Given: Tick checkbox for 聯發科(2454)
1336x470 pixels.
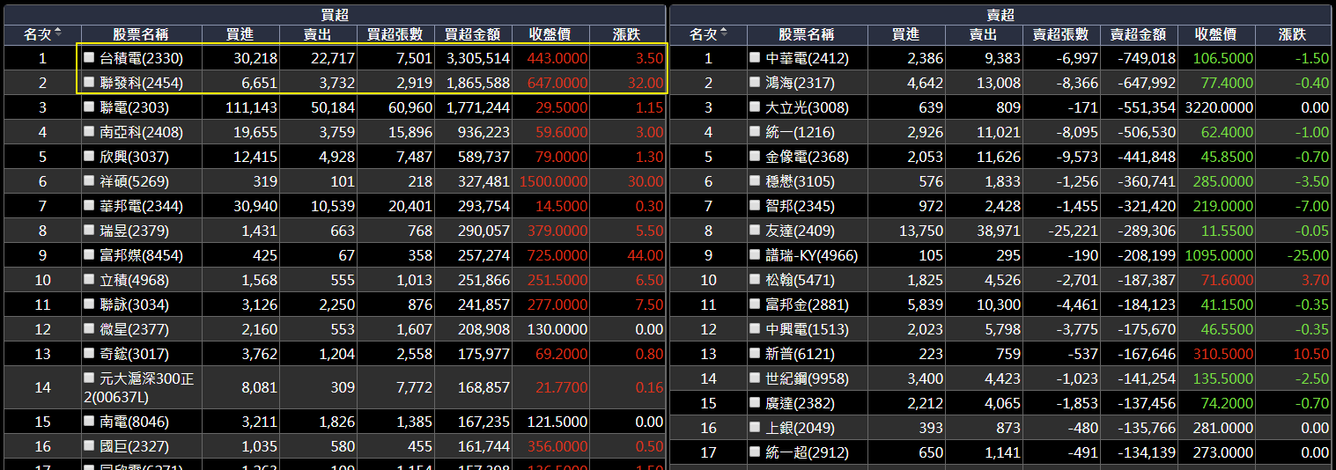Looking at the screenshot, I should [89, 82].
